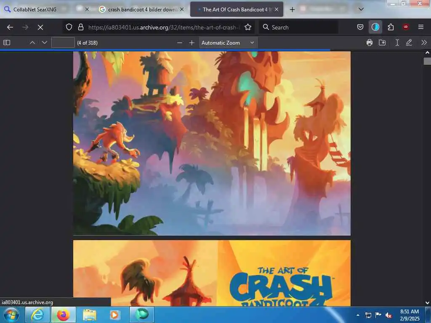Viewport: 431px width, 323px height.
Task: Open Pocket save icon
Action: point(360,27)
